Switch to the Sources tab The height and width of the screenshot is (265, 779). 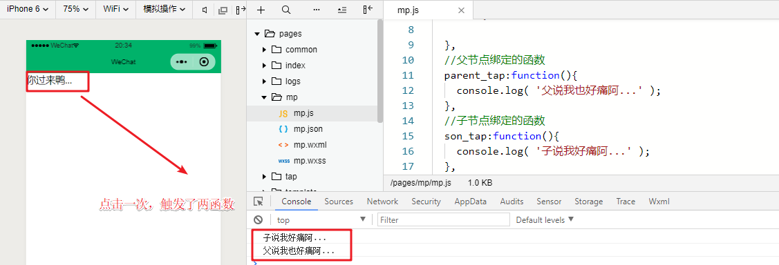pyautogui.click(x=339, y=202)
